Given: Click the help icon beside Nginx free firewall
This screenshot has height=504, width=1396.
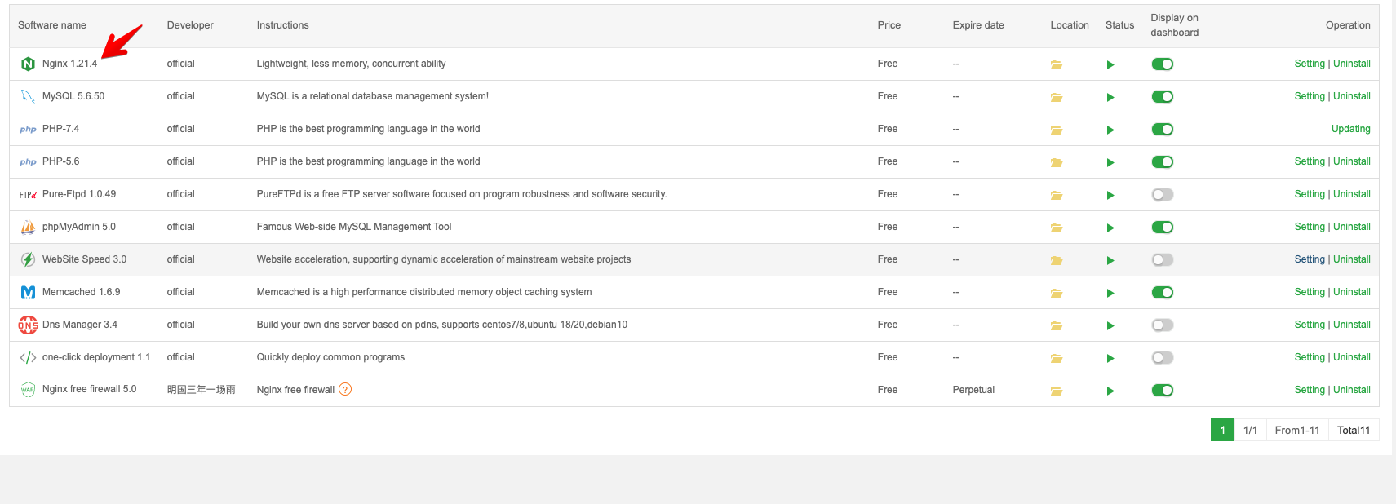Looking at the screenshot, I should pyautogui.click(x=345, y=390).
